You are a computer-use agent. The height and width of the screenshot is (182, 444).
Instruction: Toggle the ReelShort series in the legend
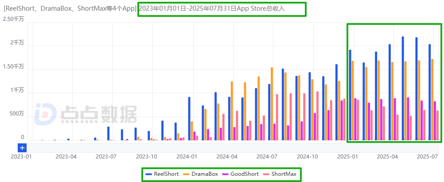click(x=162, y=174)
